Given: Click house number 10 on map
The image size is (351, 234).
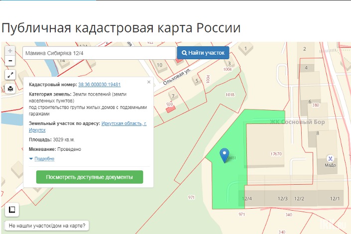Looking at the screenshot, I should tap(159, 65).
